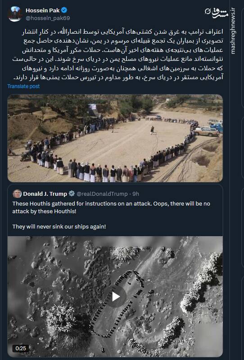Click Hossein Pak's blue verified badge
This screenshot has width=244, height=360.
[64, 10]
